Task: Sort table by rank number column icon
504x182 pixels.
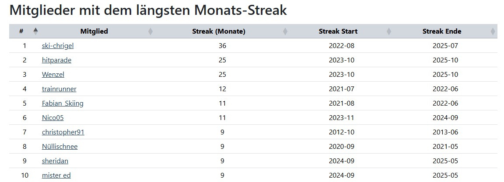Action: [35, 31]
